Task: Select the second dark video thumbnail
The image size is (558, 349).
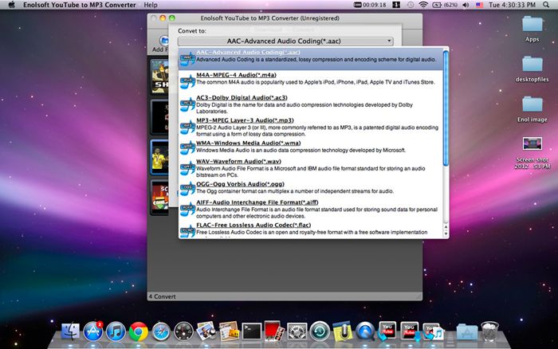Action: pos(159,116)
